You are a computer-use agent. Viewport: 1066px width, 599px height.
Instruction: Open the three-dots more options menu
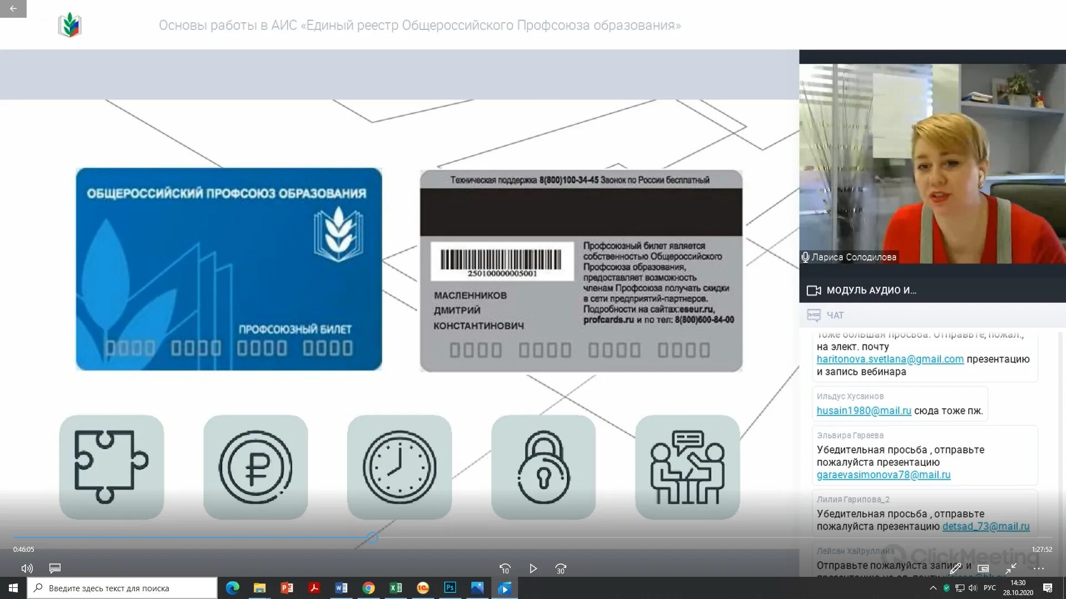[x=1039, y=568]
